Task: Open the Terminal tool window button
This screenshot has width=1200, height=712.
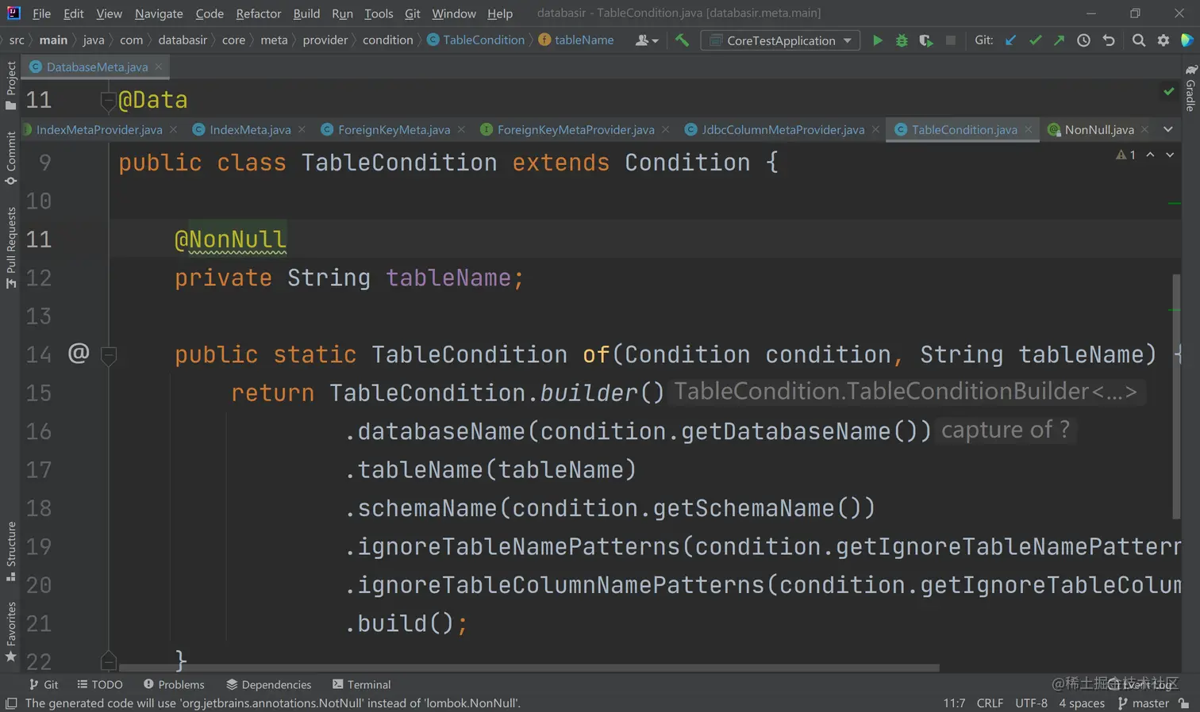Action: 361,684
